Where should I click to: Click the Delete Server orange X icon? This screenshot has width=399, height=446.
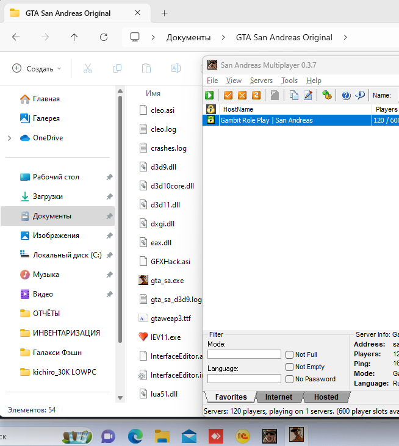[x=242, y=95]
